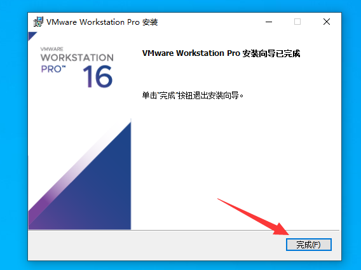Click the small VMWARE brand label
Screen dimensions: 361x270
pyautogui.click(x=52, y=49)
